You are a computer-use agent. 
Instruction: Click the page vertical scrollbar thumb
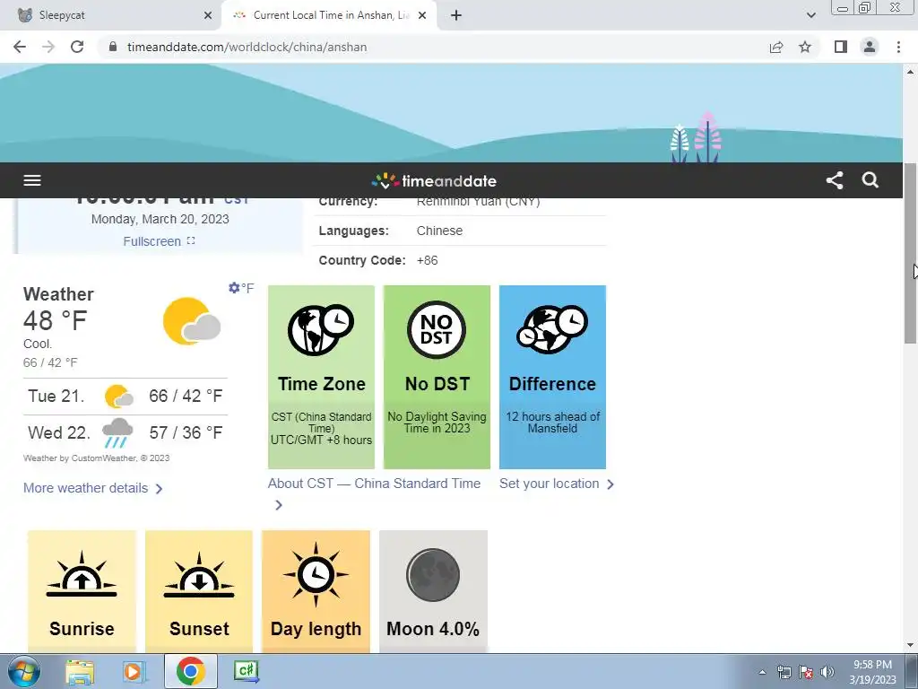tap(910, 253)
